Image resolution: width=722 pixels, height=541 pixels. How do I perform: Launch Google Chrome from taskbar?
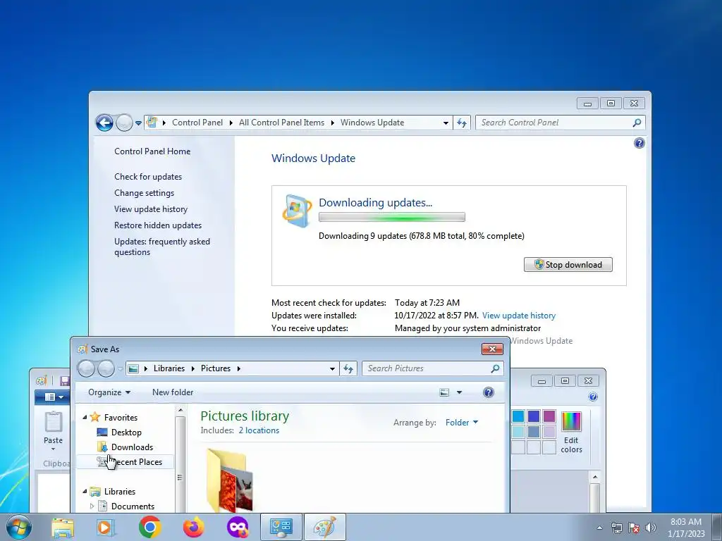[149, 527]
